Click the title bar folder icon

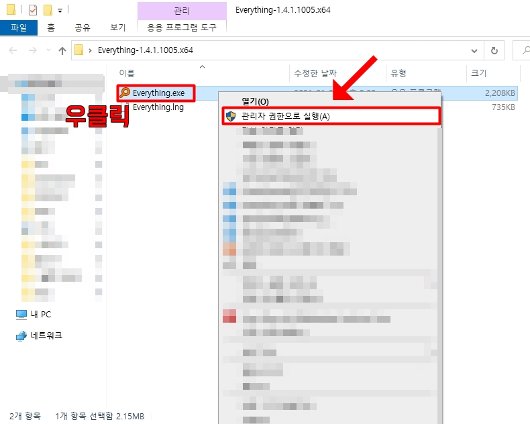tap(11, 9)
